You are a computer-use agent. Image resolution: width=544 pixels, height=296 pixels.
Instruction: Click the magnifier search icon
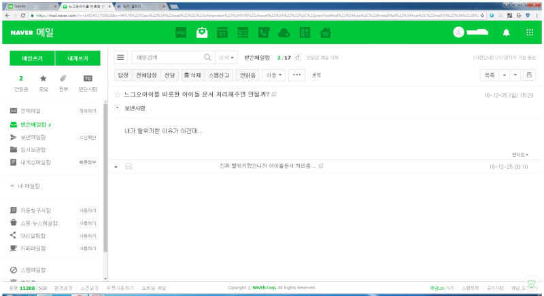(207, 58)
